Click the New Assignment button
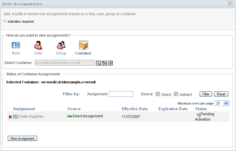Image resolution: width=236 pixels, height=151 pixels. (22, 138)
